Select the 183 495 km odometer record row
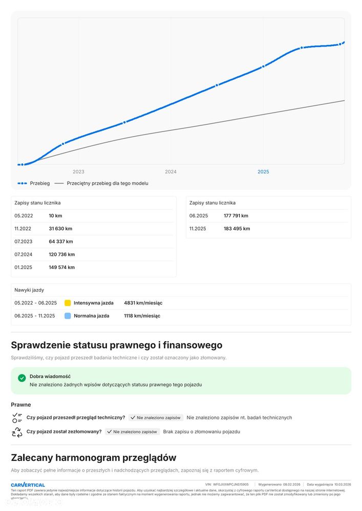This screenshot has height=511, width=362. [x=268, y=229]
